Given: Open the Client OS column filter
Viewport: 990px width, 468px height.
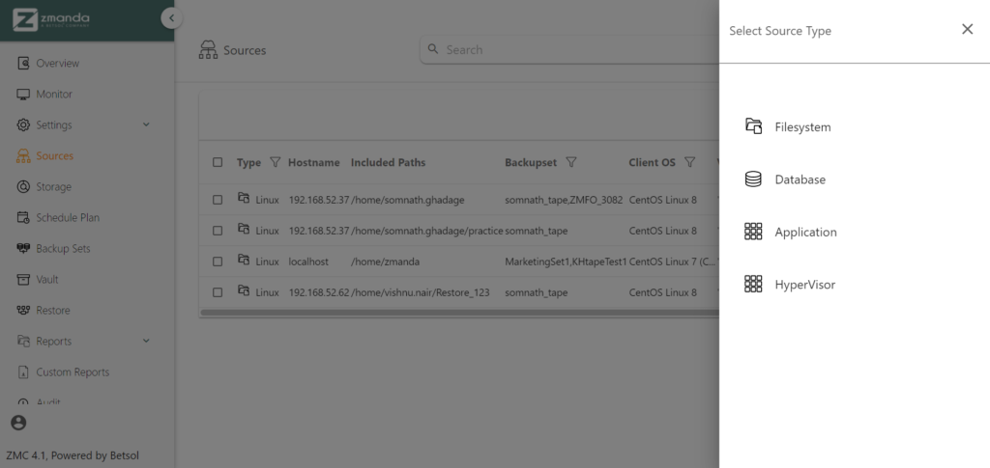Looking at the screenshot, I should [689, 162].
